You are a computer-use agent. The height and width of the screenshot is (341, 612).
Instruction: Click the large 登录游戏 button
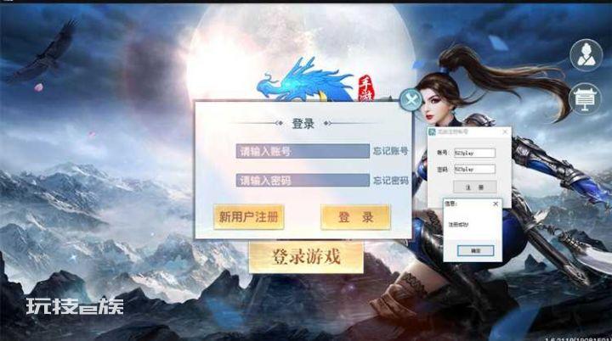tap(306, 257)
